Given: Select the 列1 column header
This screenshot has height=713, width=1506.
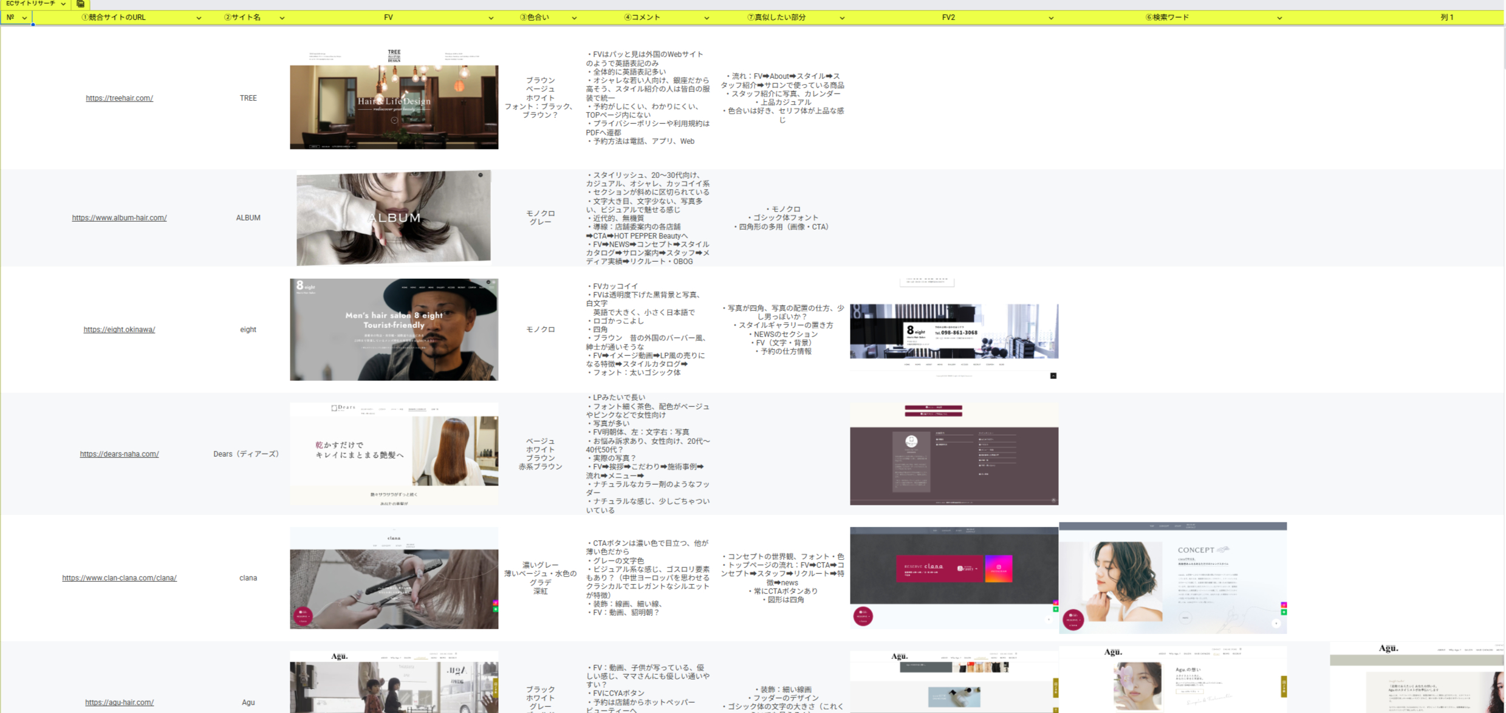Looking at the screenshot, I should 1446,18.
